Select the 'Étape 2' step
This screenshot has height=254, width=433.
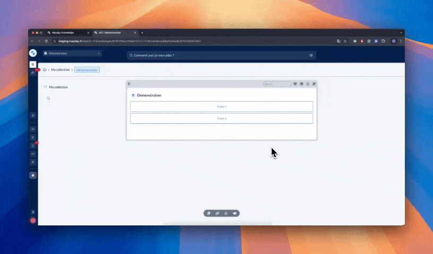pyautogui.click(x=221, y=118)
